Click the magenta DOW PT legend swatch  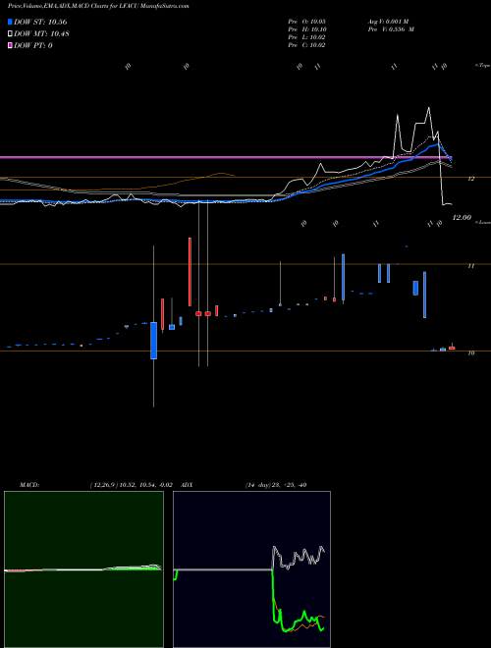[x=10, y=45]
